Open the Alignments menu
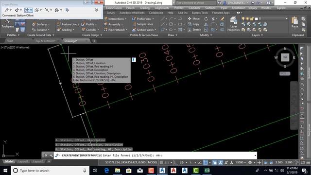 pos(162,8)
